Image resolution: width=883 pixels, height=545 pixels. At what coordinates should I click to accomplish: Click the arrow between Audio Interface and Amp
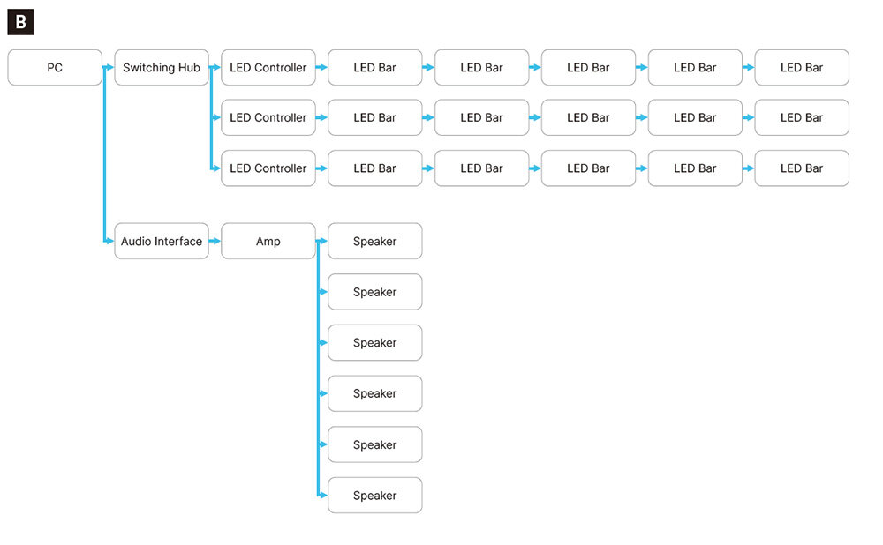click(215, 242)
